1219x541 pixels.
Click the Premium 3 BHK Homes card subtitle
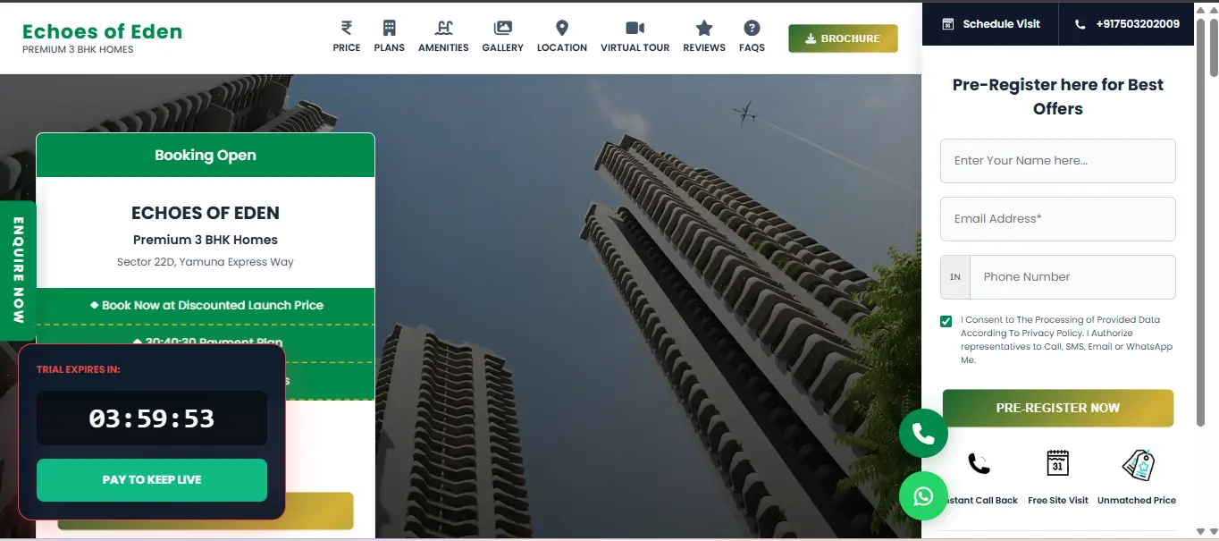click(x=206, y=240)
